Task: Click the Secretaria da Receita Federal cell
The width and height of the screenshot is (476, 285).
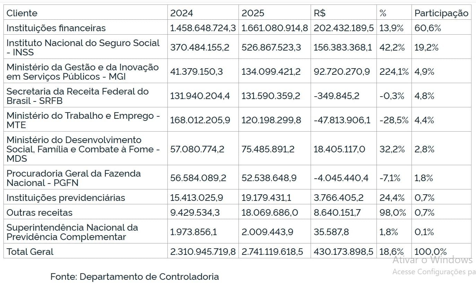Action: click(77, 96)
